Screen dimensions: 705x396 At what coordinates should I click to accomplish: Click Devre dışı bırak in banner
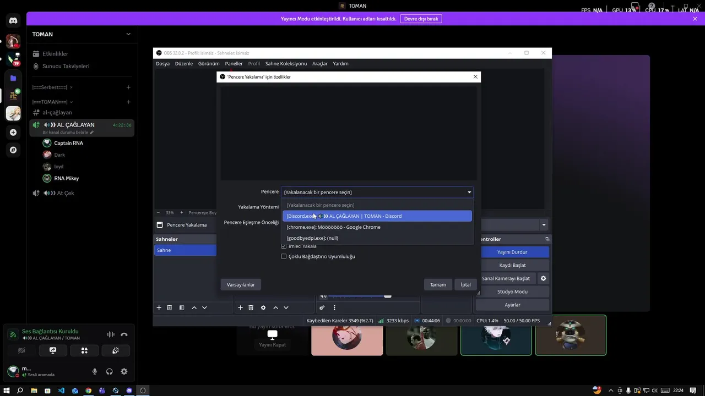click(x=421, y=19)
